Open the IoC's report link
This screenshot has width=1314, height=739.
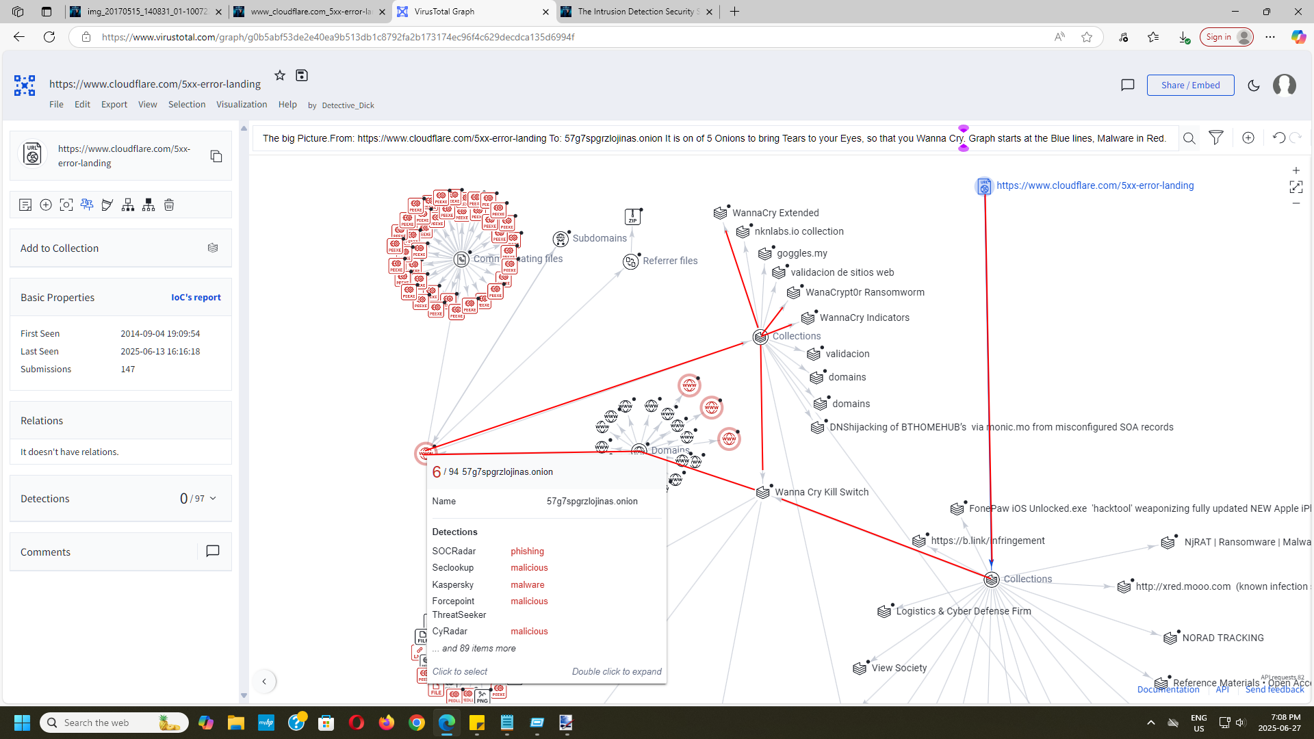196,298
